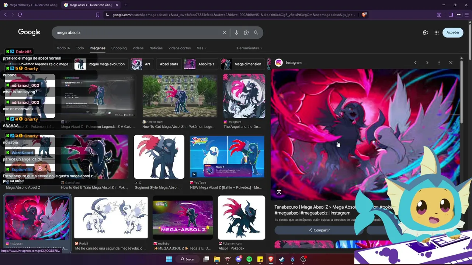This screenshot has height=265, width=472.
Task: Open the Google apps grid
Action: [x=437, y=32]
